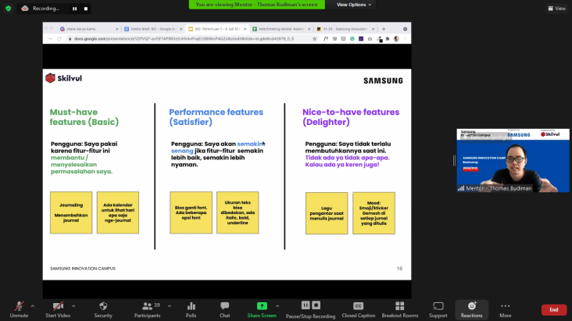Open the Chrome three-dot menu

click(405, 39)
